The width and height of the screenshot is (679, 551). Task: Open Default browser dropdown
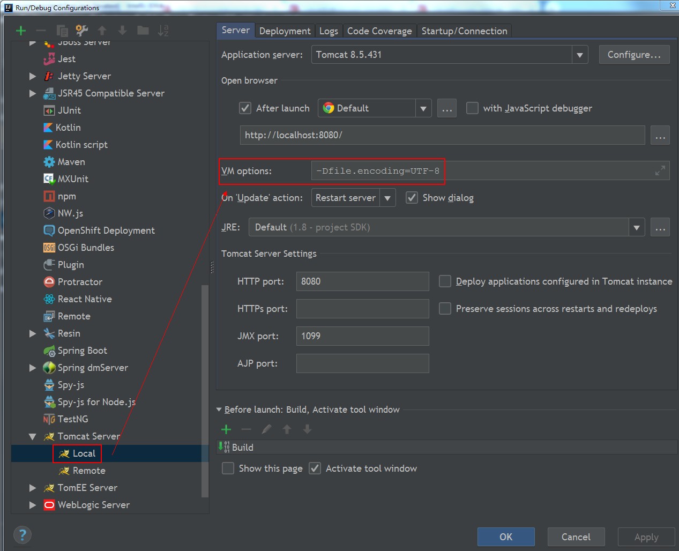[x=423, y=108]
